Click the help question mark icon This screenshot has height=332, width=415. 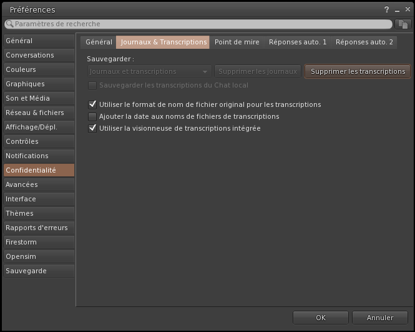pyautogui.click(x=386, y=9)
